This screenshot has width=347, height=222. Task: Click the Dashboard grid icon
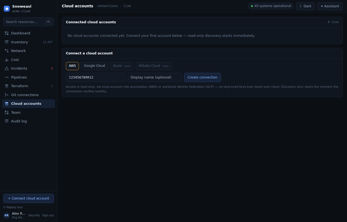pos(7,33)
